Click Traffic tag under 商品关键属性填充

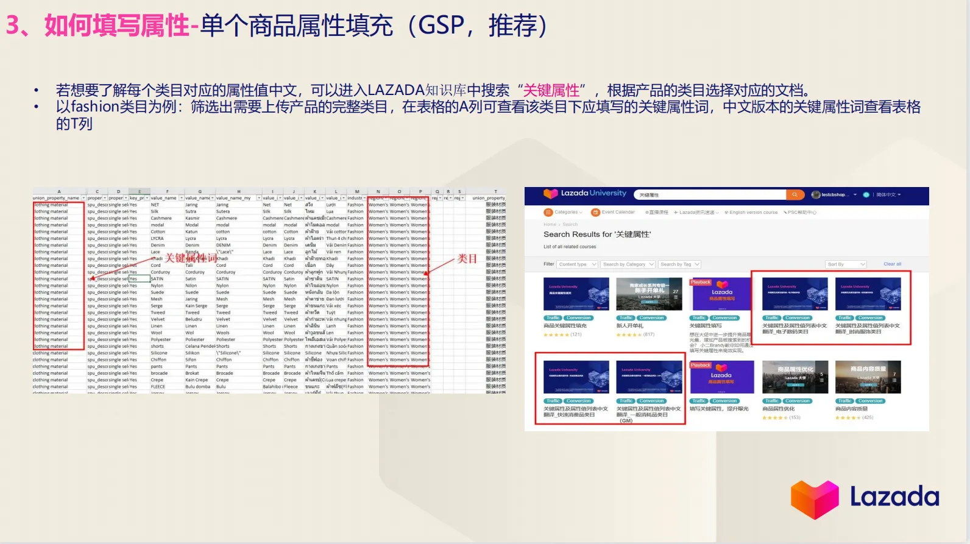553,318
